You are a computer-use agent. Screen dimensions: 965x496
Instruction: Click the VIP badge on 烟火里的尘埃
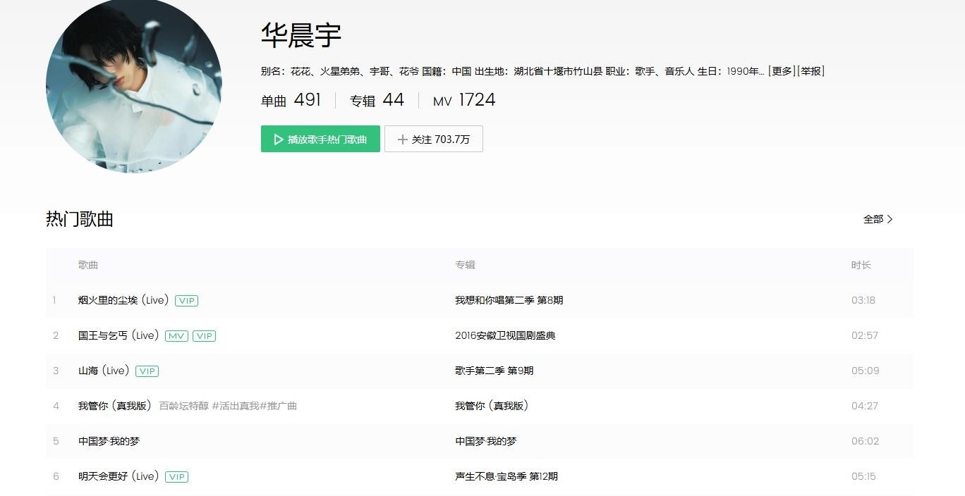click(x=186, y=301)
